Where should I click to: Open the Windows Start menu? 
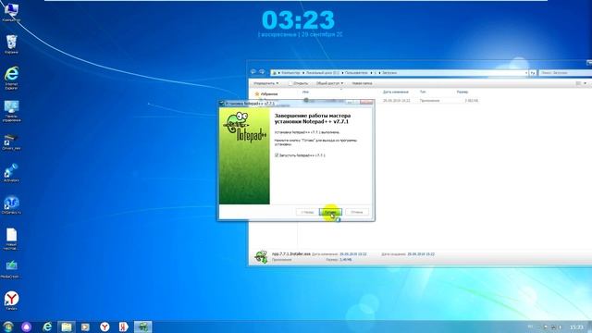pyautogui.click(x=8, y=327)
